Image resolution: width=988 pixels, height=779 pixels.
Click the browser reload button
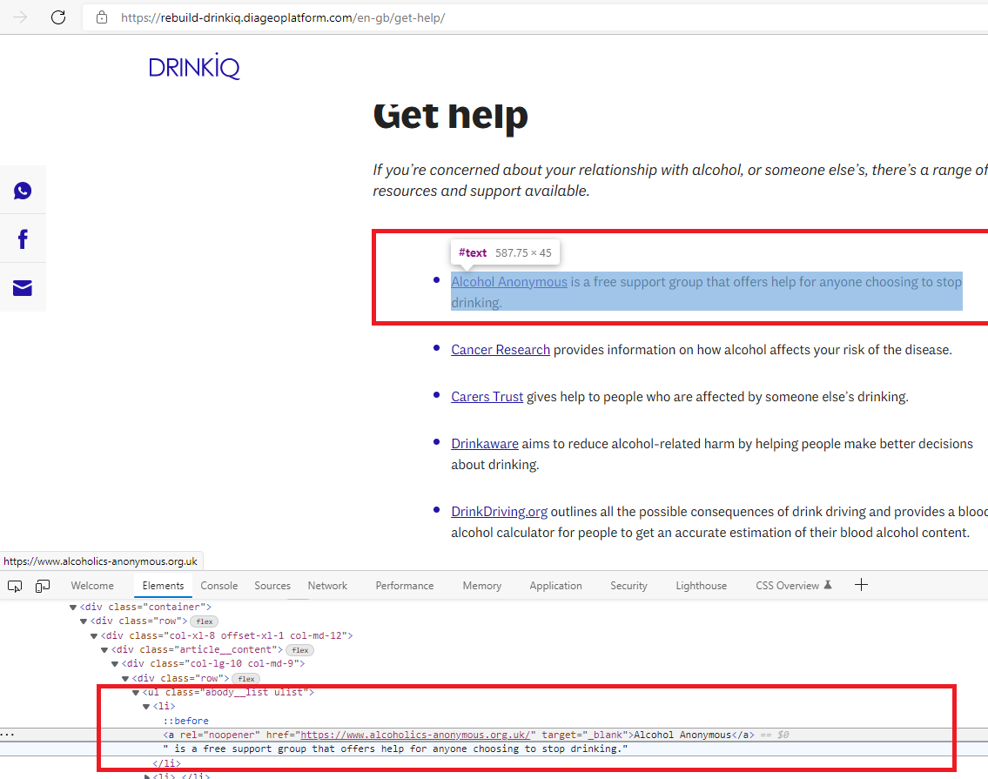[x=58, y=17]
